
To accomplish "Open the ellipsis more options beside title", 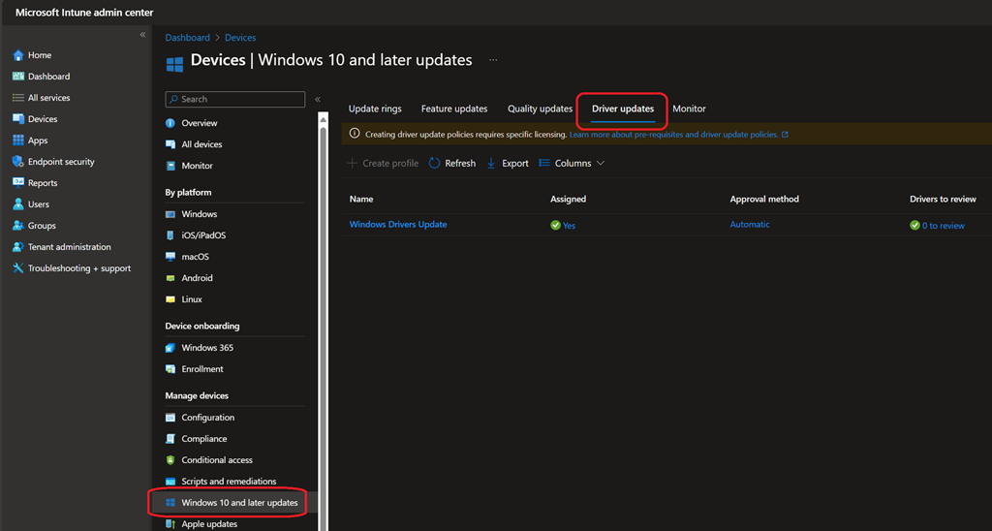I will pyautogui.click(x=492, y=60).
